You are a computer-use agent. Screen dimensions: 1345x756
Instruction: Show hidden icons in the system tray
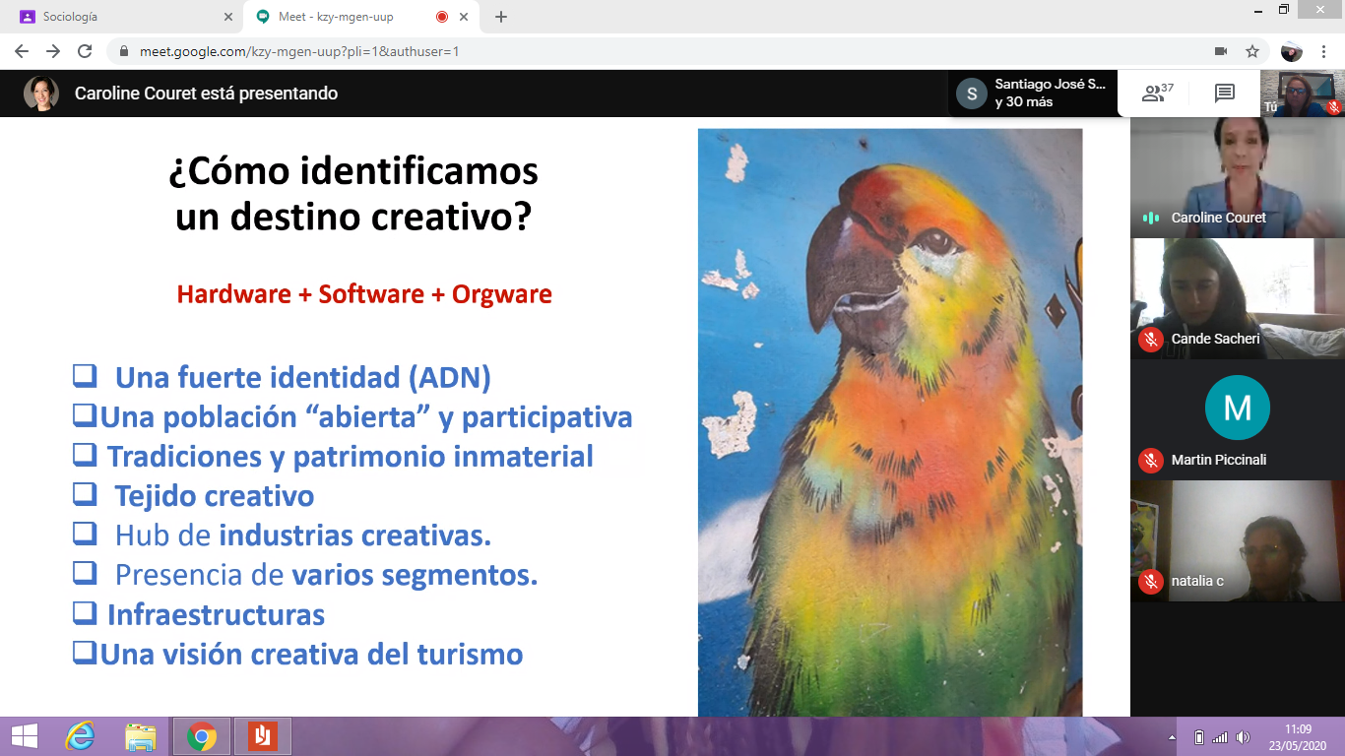(x=1171, y=737)
